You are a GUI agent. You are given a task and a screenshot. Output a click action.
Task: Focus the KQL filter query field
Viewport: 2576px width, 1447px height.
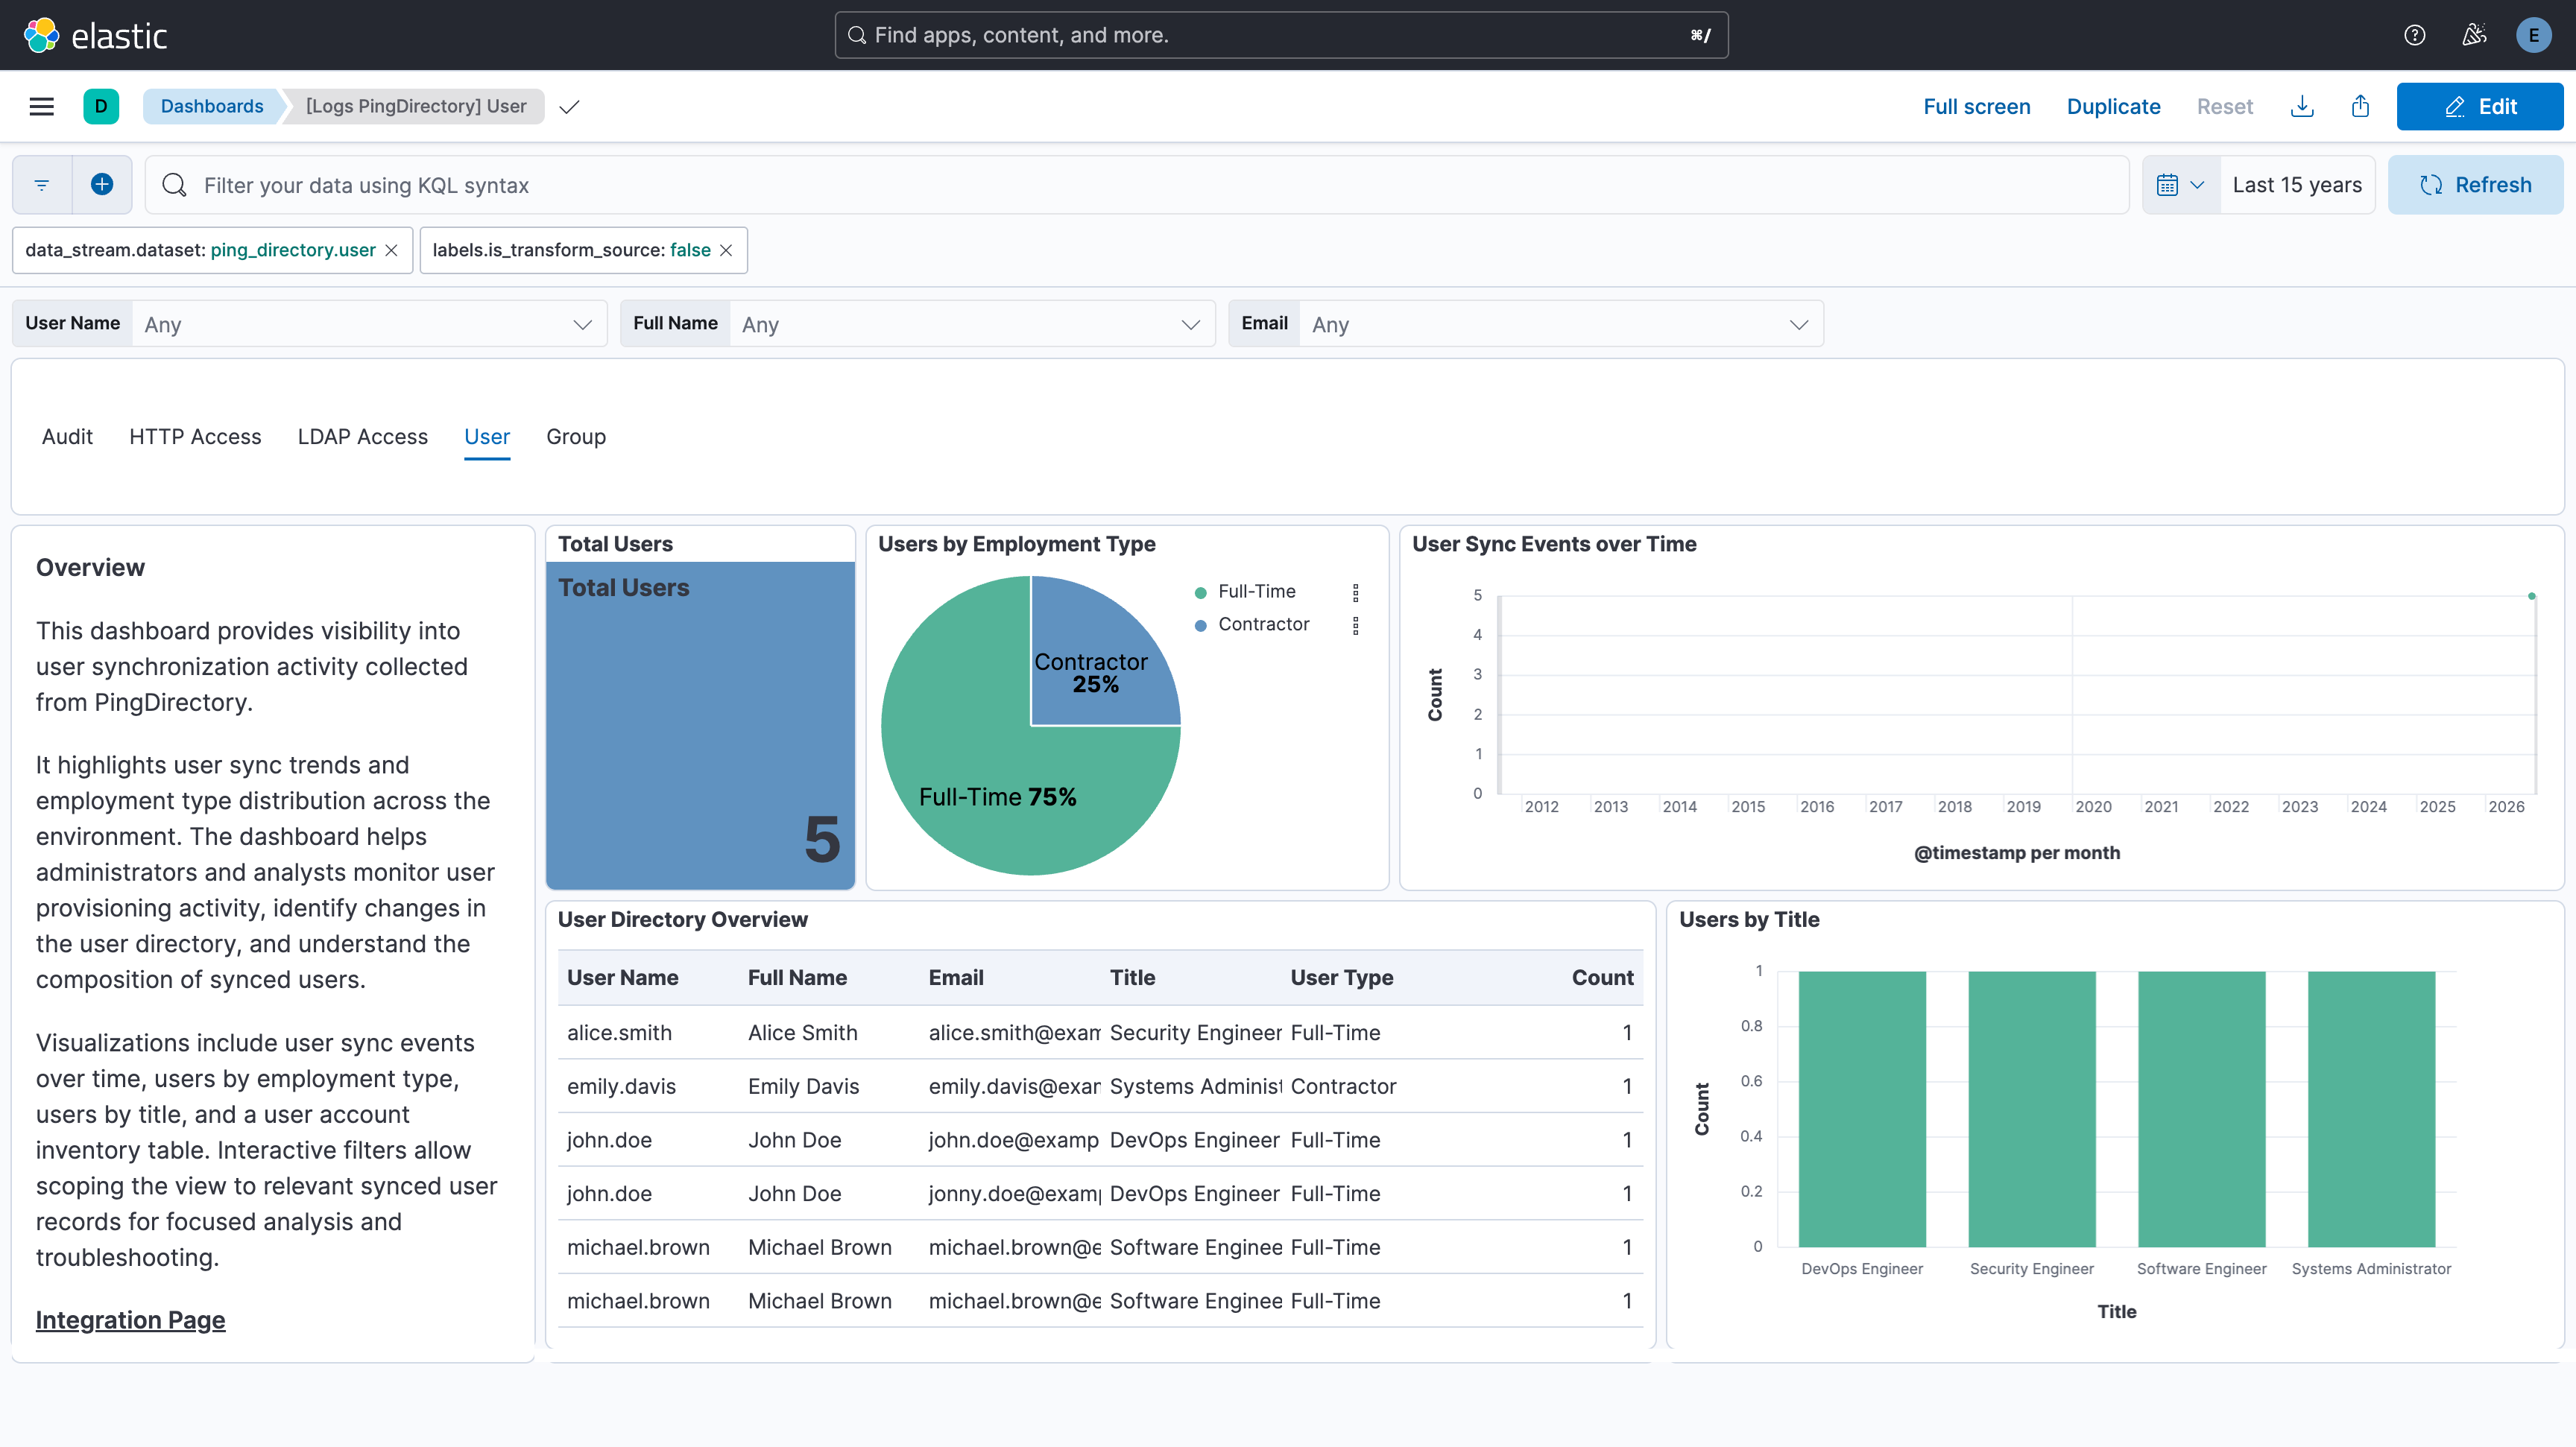pos(1137,185)
